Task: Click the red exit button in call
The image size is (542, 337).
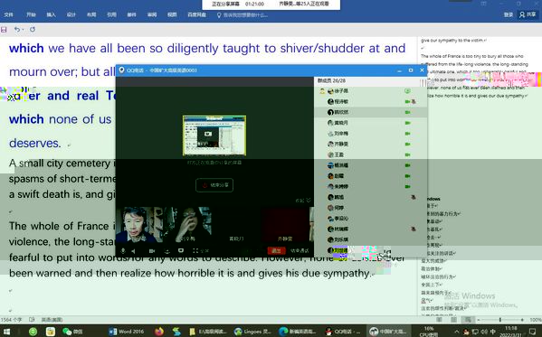Action: (x=276, y=250)
